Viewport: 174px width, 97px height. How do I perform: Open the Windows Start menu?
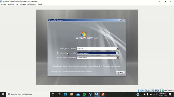[x=3, y=95]
